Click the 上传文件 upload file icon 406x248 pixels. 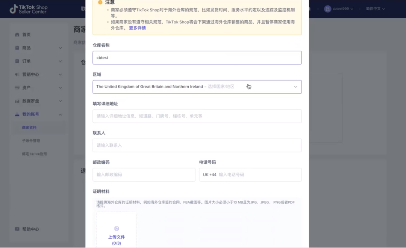117,228
